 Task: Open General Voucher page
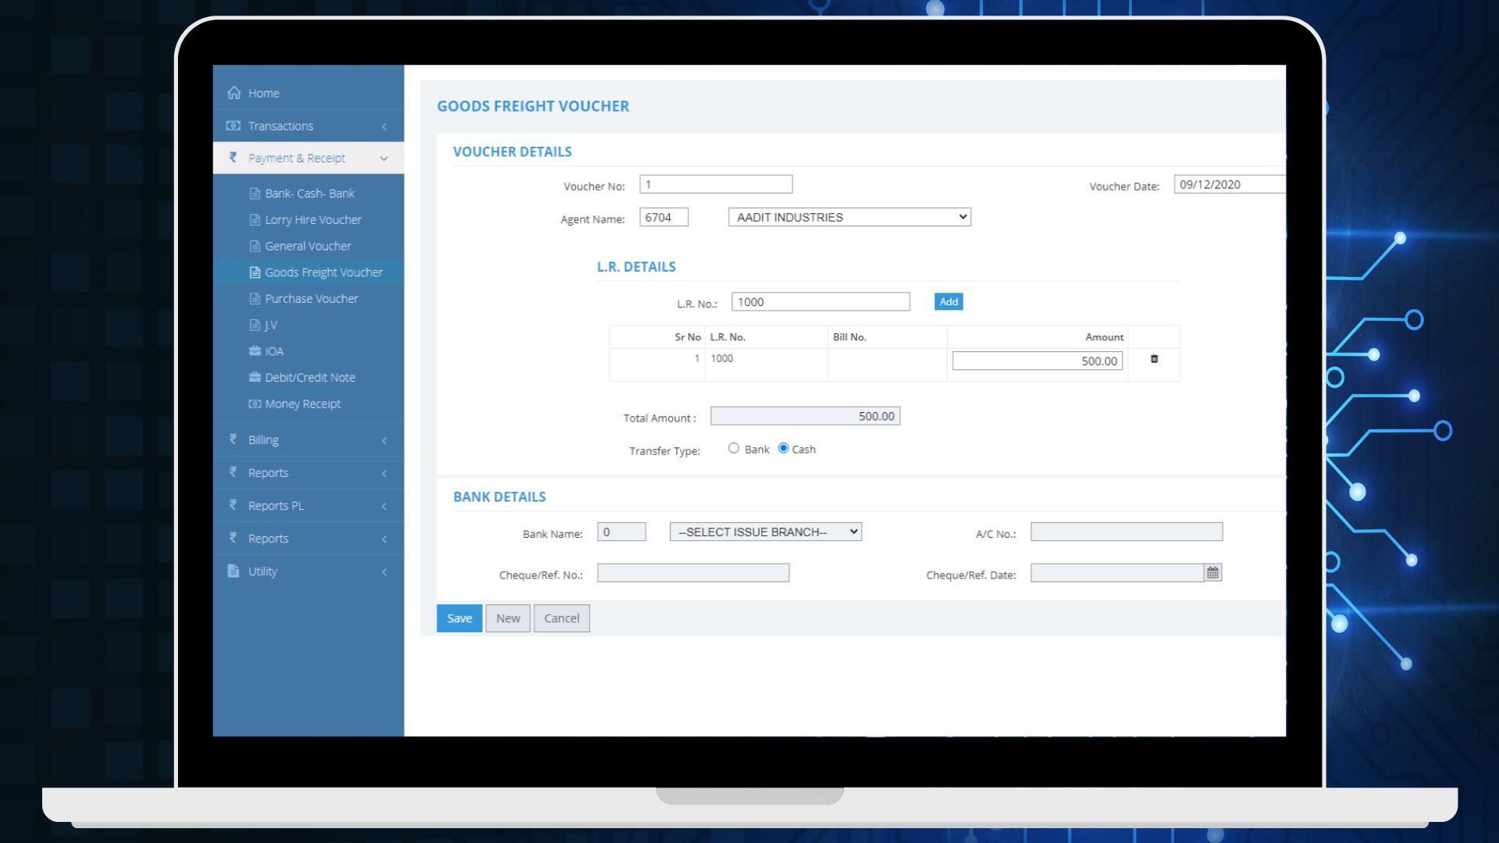click(308, 246)
